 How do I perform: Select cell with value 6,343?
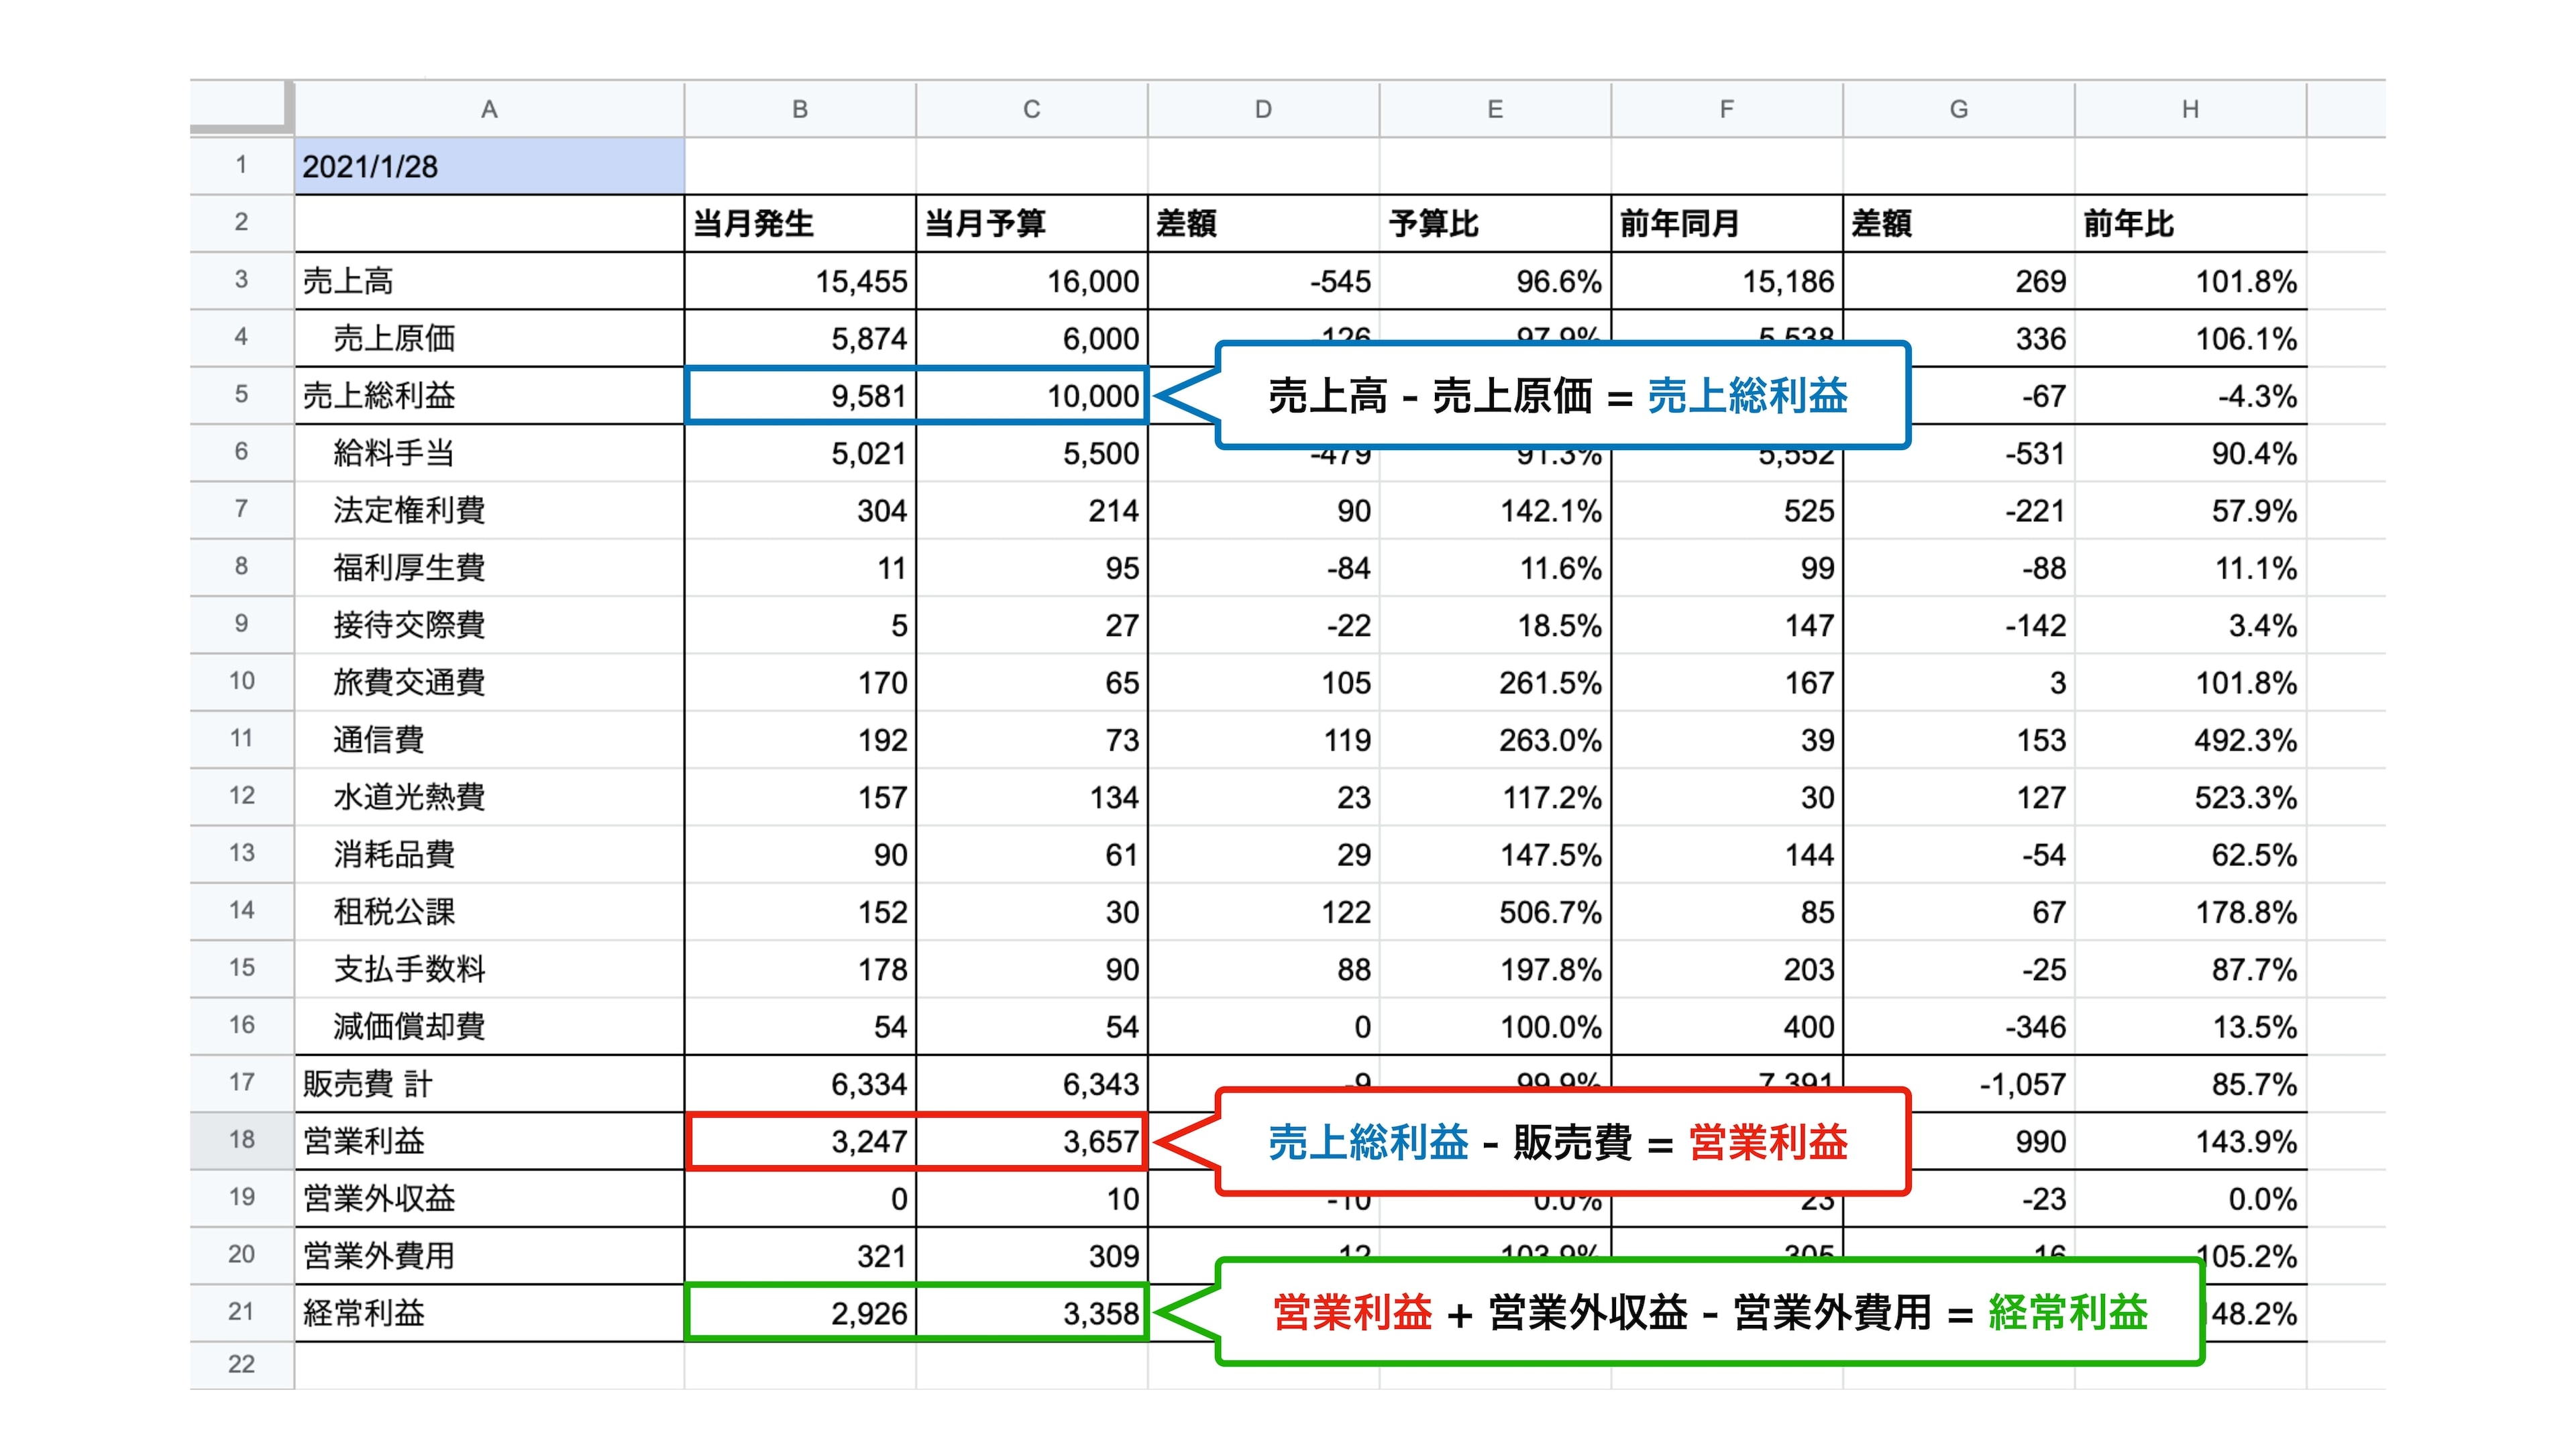(1032, 1083)
